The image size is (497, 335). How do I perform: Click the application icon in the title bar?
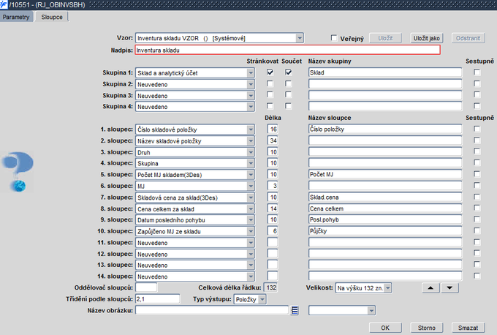tap(4, 5)
